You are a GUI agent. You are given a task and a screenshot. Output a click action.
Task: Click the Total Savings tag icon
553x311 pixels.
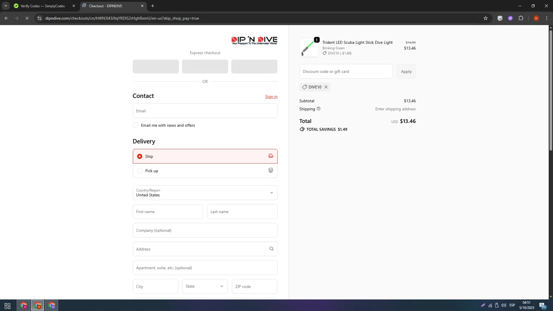[302, 129]
